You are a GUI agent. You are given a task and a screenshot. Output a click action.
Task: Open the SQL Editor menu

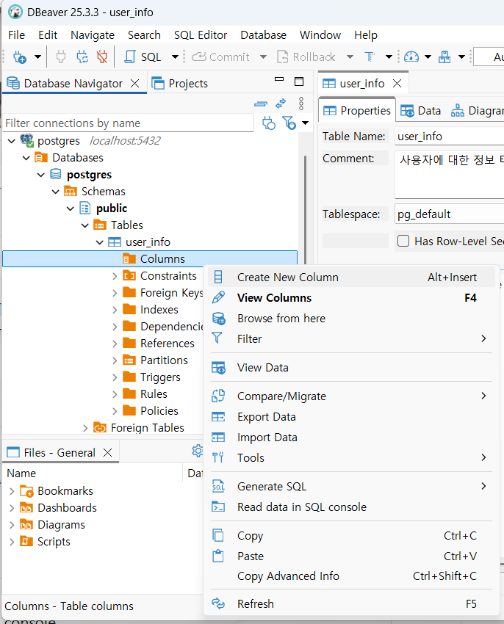pyautogui.click(x=201, y=35)
